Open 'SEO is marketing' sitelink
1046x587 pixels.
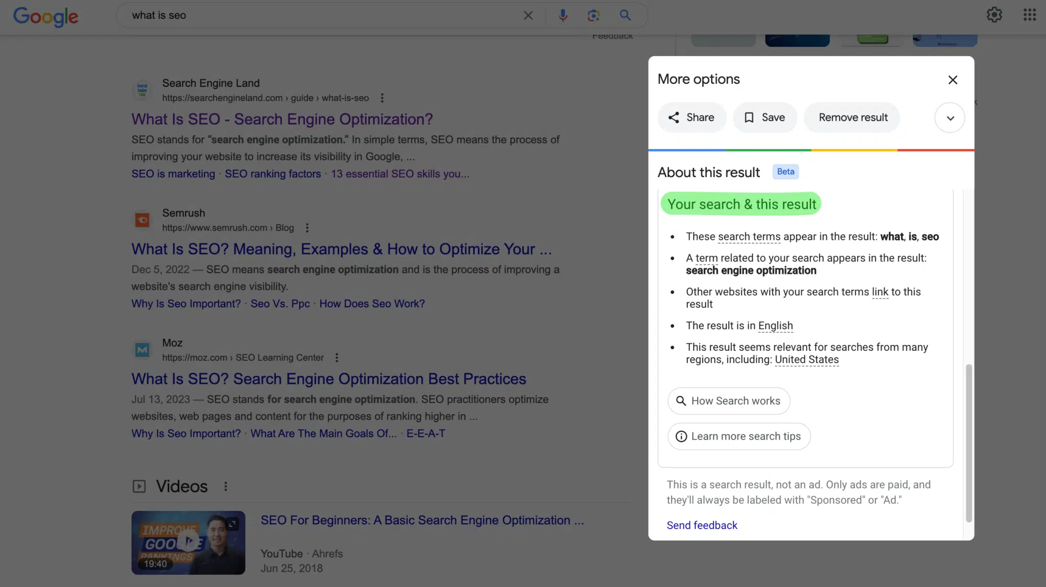coord(173,174)
